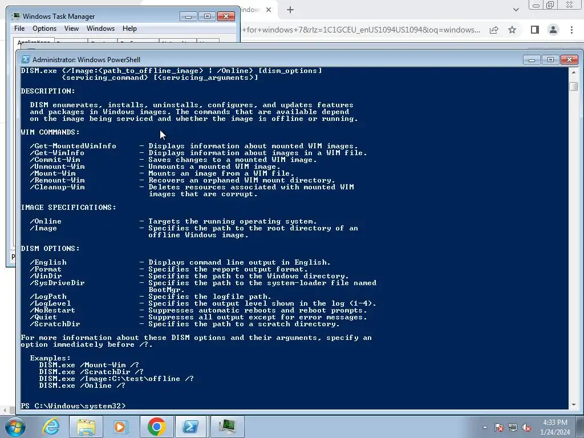Click the /LogLevel option text

[50, 303]
